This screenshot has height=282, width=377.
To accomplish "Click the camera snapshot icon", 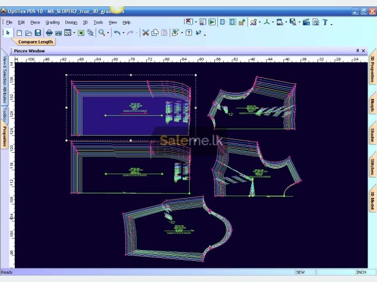I will click(x=316, y=22).
